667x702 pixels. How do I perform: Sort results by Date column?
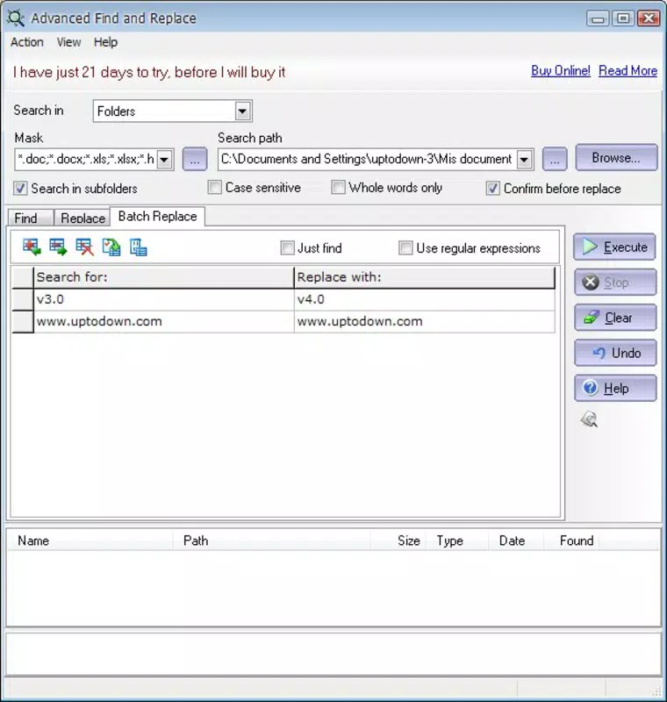516,541
